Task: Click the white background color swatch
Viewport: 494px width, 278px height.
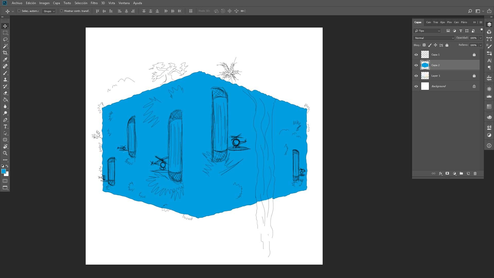Action: click(x=7, y=175)
